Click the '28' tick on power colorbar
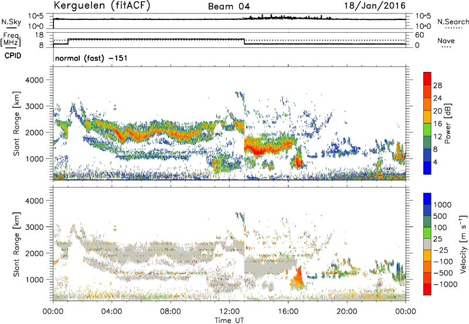Image resolution: width=469 pixels, height=324 pixels. point(437,85)
